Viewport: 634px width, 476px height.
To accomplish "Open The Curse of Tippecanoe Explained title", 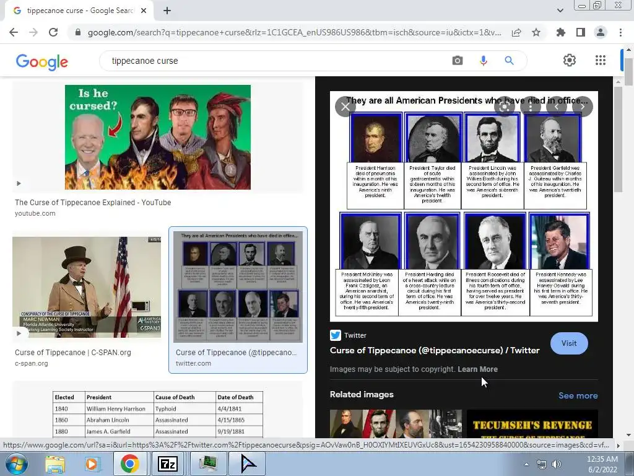I will (93, 203).
